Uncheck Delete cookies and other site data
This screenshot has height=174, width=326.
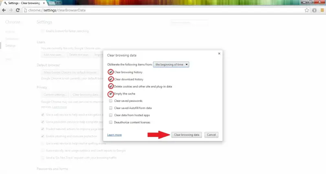coord(110,86)
